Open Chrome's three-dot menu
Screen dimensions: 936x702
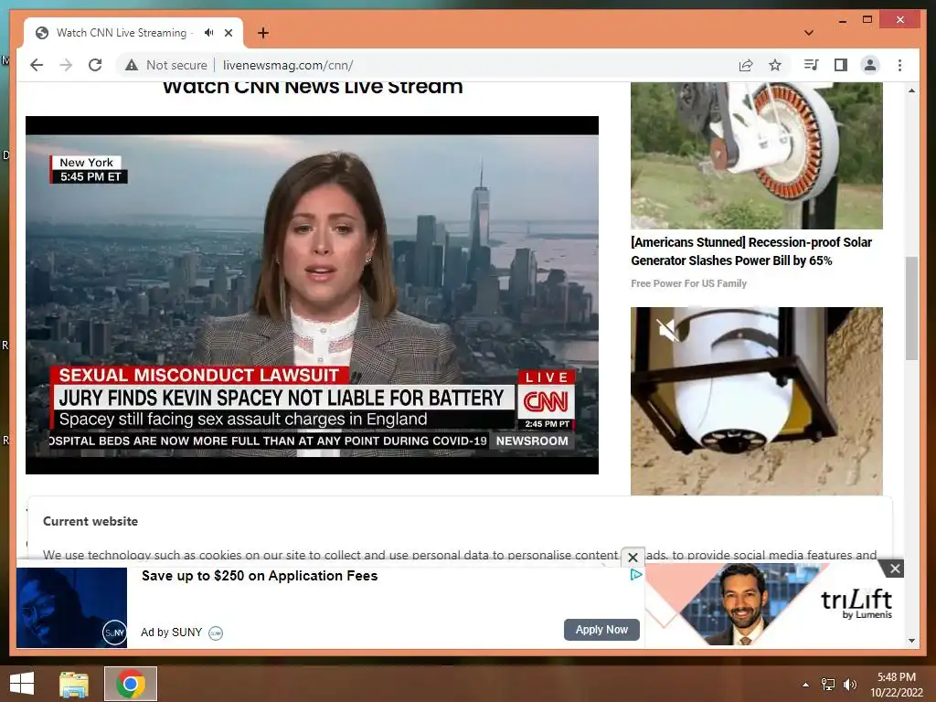pyautogui.click(x=899, y=65)
